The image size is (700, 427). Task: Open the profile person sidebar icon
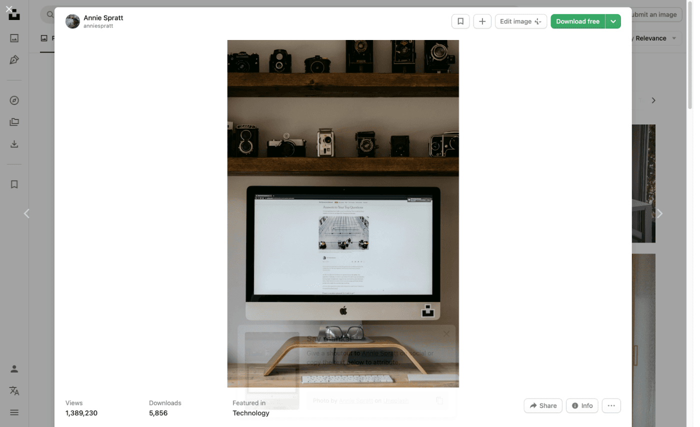(14, 369)
